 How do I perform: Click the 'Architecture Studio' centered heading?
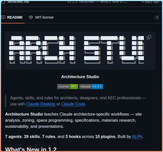[80, 77]
